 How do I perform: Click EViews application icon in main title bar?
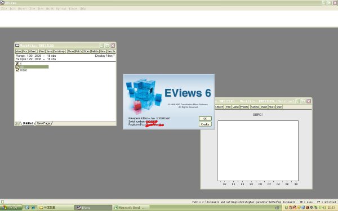[2, 3]
